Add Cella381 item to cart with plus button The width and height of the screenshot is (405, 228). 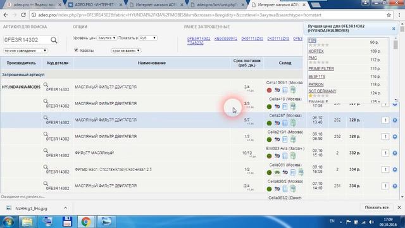(395, 170)
